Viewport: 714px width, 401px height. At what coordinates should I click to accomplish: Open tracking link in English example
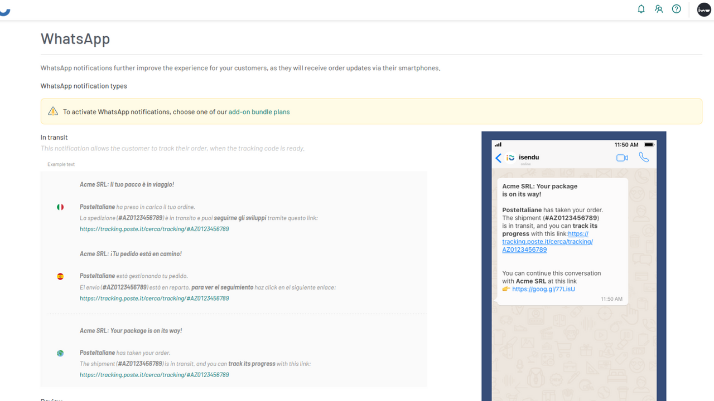pyautogui.click(x=154, y=375)
